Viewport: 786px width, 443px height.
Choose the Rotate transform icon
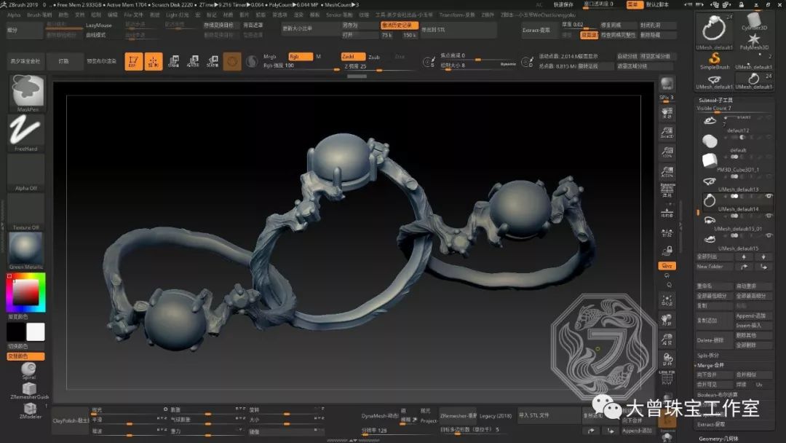coord(213,61)
